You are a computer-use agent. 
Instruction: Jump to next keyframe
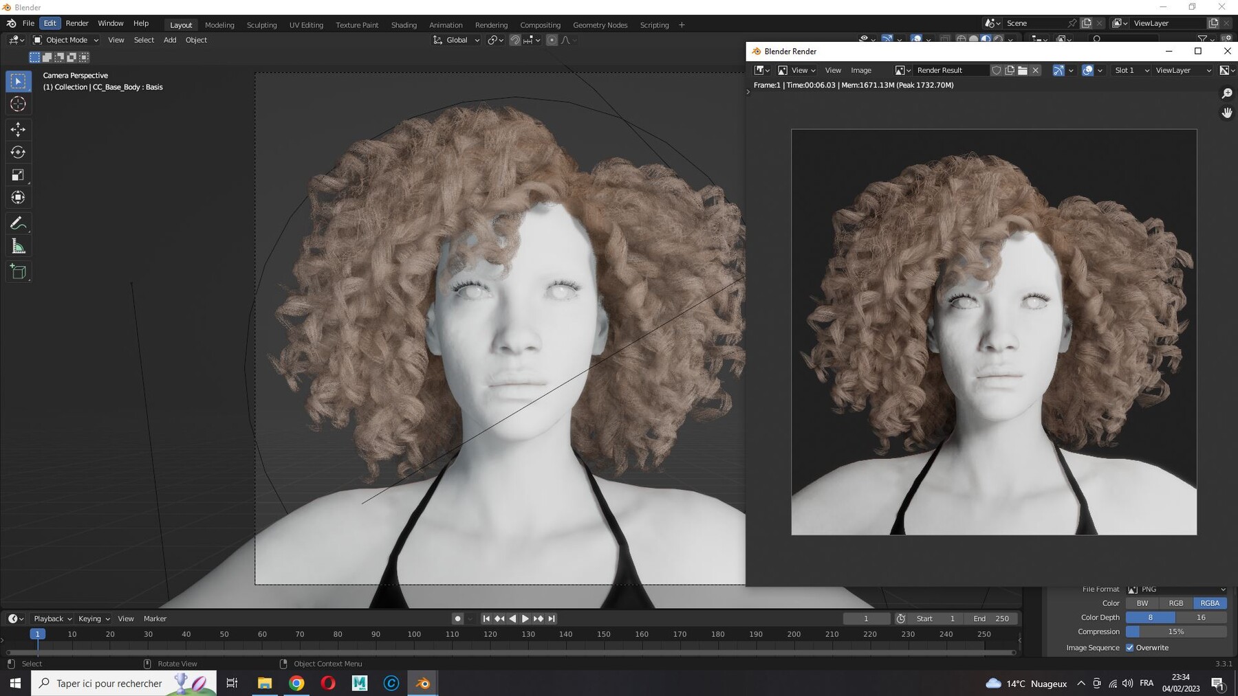point(539,619)
